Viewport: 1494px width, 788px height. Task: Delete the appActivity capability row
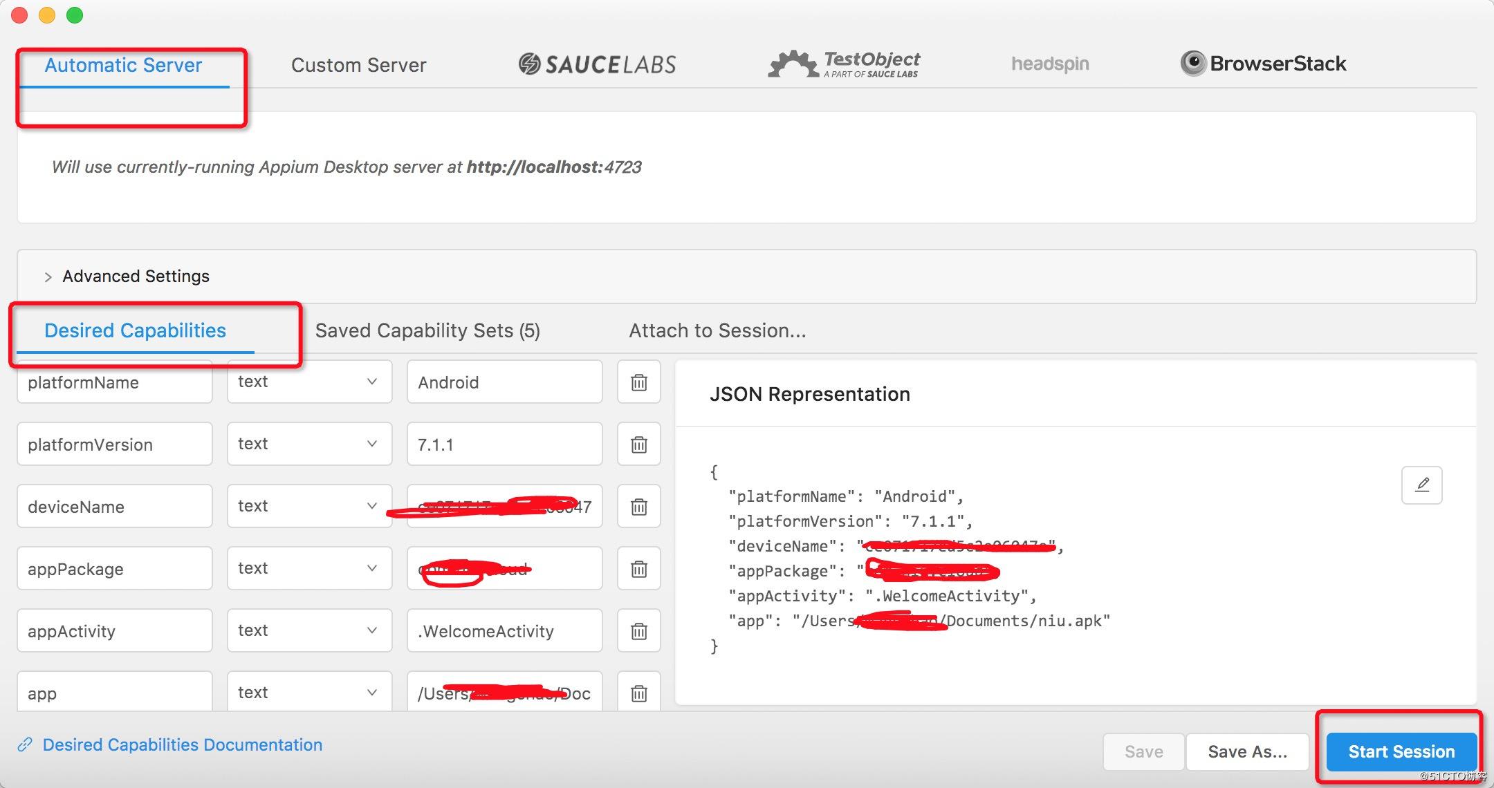(x=638, y=631)
